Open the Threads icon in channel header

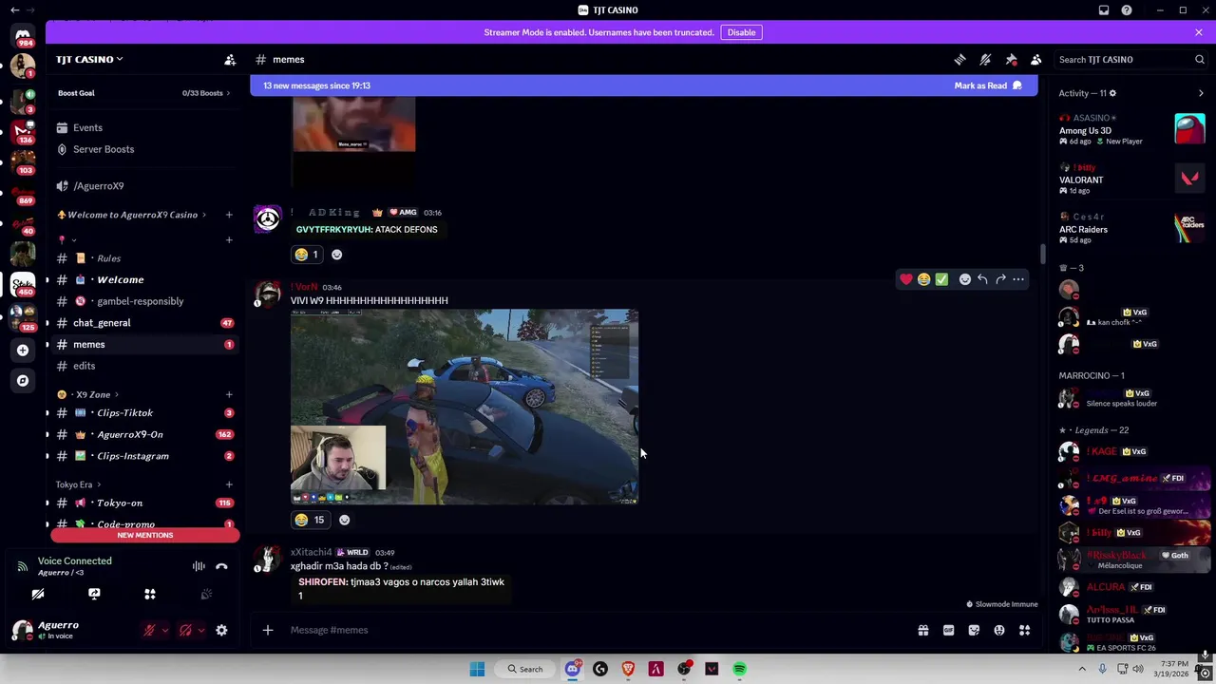(959, 60)
